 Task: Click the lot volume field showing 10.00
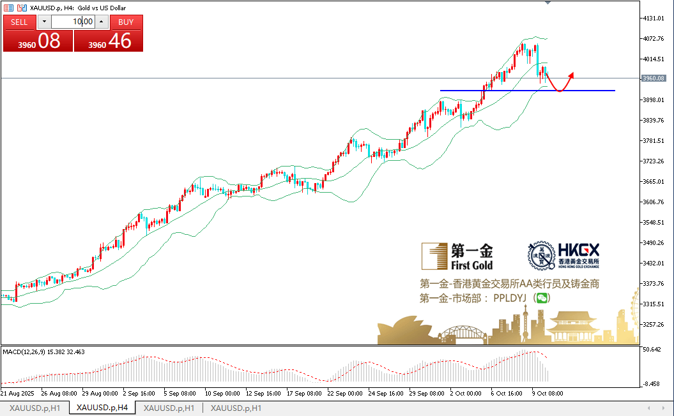coord(73,22)
